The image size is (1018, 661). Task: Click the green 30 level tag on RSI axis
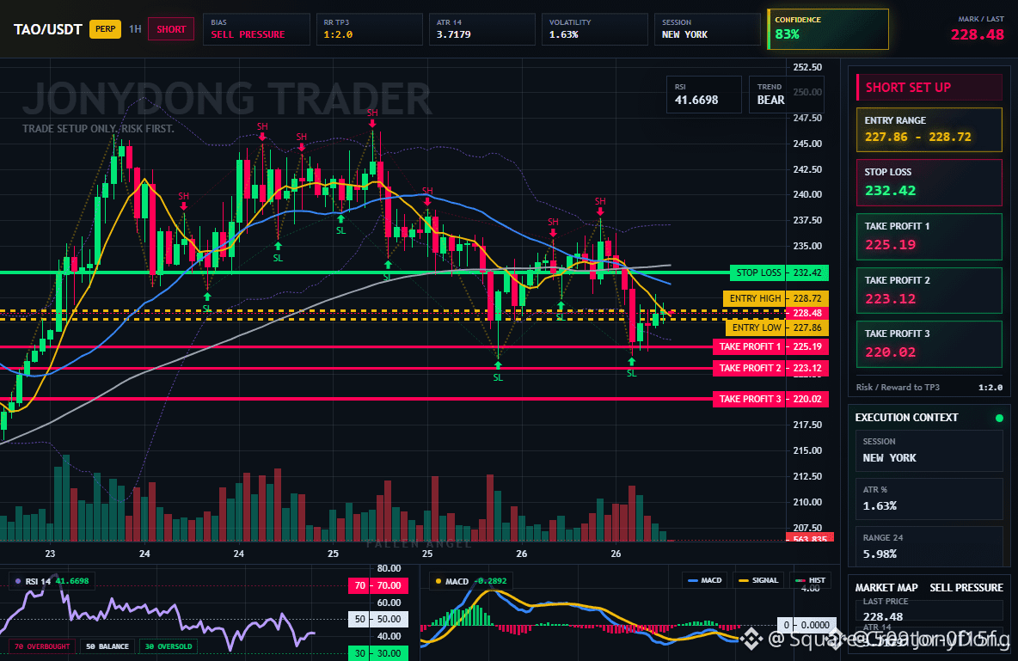377,652
